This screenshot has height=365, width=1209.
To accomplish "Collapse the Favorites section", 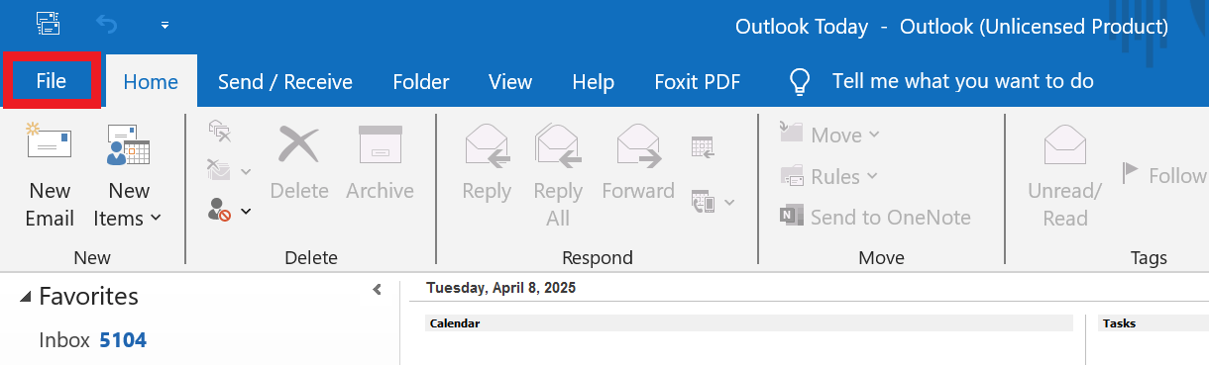I will [x=27, y=297].
